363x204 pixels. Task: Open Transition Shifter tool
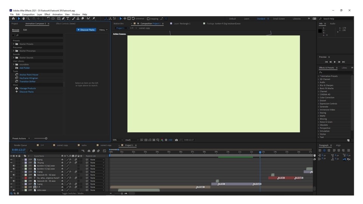click(28, 82)
